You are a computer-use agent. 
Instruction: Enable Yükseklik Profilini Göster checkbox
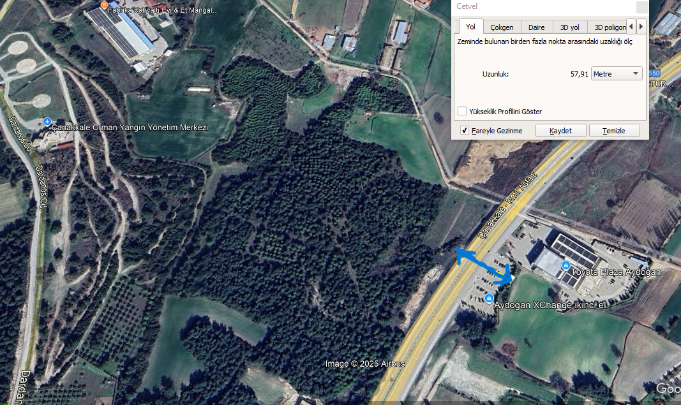coord(462,111)
